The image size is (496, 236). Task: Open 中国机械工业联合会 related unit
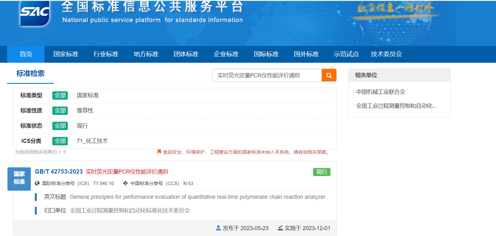pos(381,92)
